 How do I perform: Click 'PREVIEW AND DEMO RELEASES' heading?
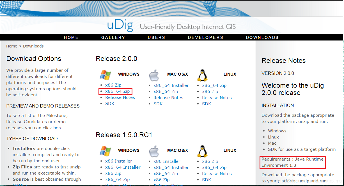[x=43, y=106]
